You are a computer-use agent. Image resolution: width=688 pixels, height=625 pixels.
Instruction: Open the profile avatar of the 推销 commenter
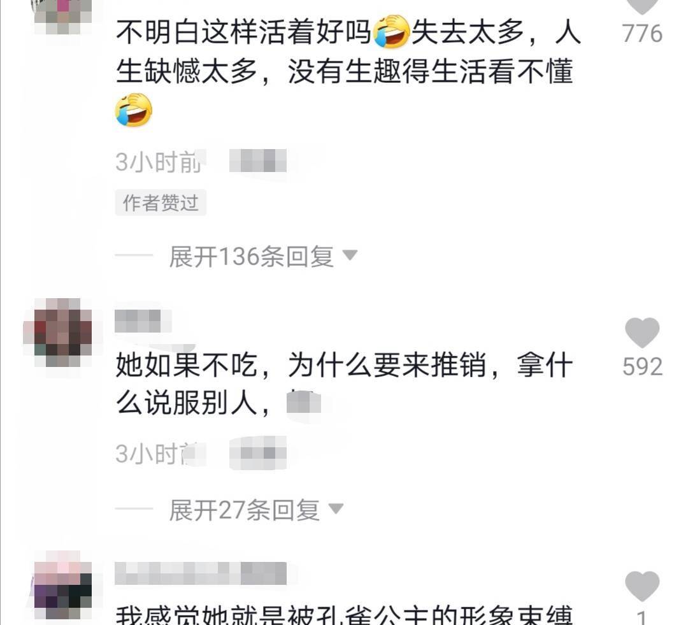pyautogui.click(x=58, y=333)
